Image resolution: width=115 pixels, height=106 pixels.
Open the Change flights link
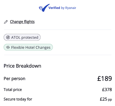click(22, 22)
